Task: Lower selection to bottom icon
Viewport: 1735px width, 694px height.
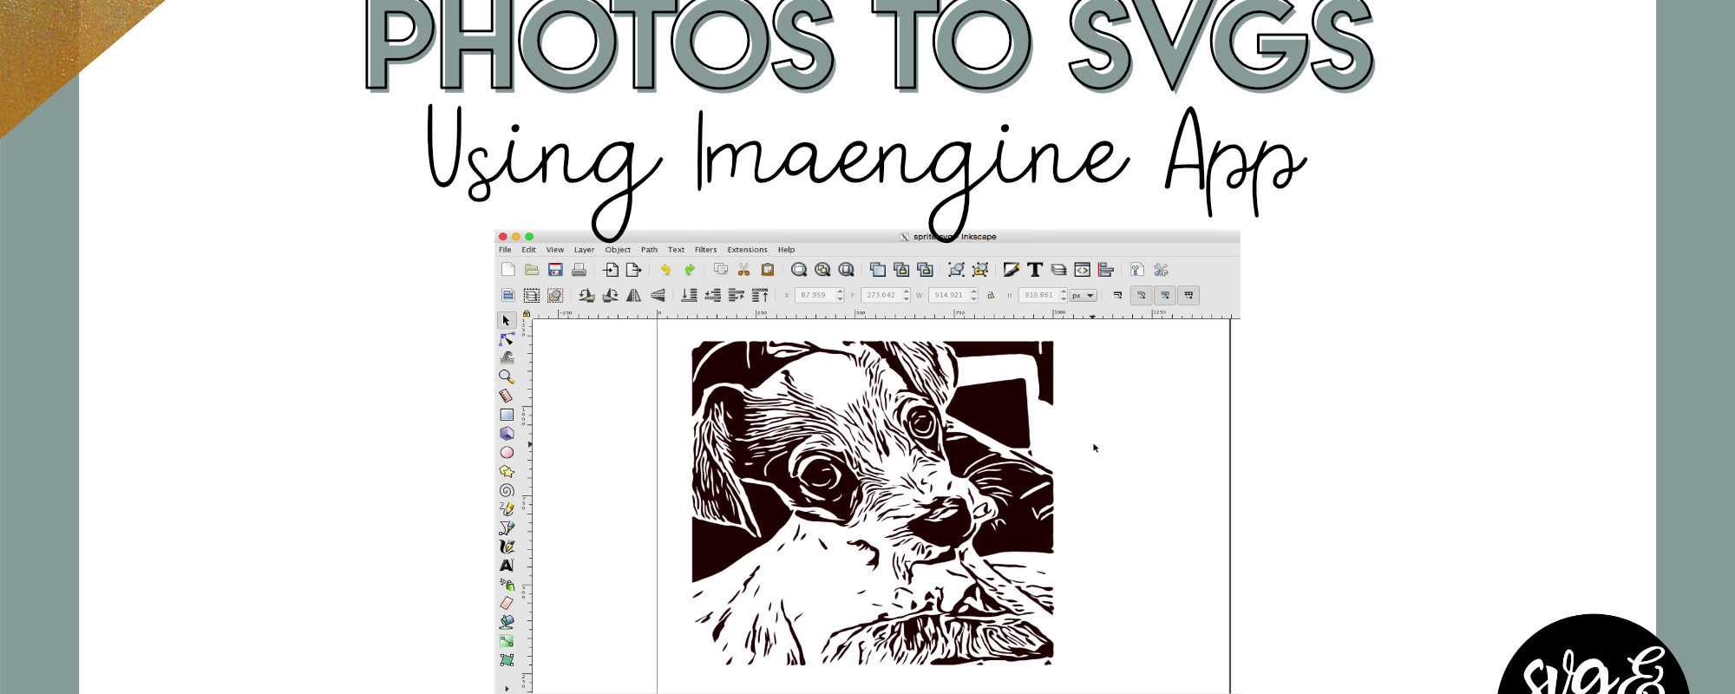Action: 689,295
